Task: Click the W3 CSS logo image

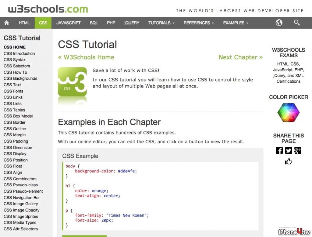Action: coord(72,82)
